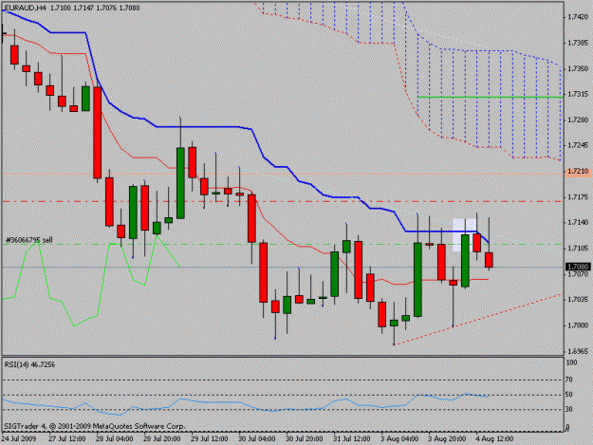Screen dimensions: 593x445
Task: Click the 30 Jul 04:00 time label
Action: coord(257,439)
